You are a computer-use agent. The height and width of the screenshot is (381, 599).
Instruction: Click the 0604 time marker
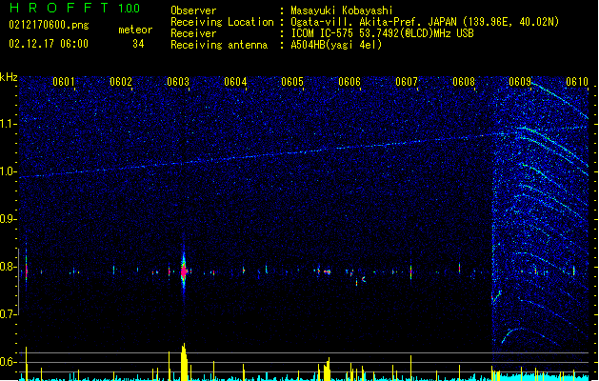click(x=235, y=82)
